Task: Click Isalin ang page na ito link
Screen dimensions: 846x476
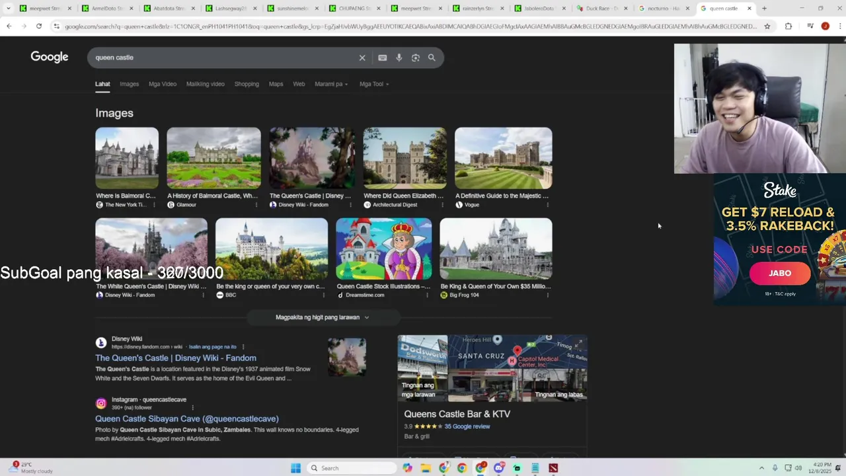Action: click(212, 346)
